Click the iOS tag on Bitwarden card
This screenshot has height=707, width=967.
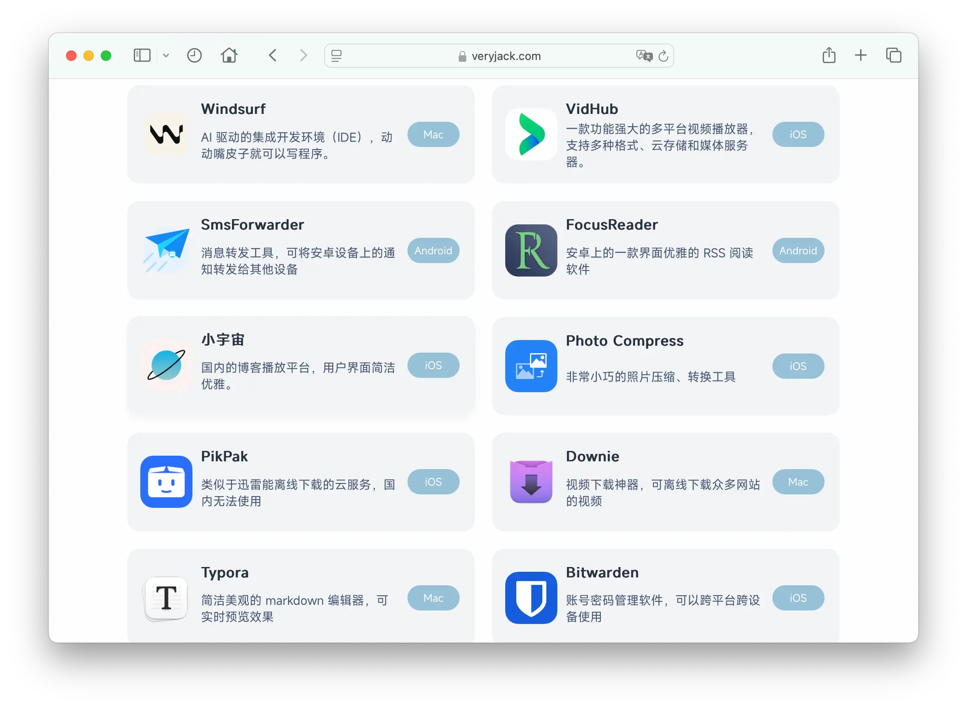(798, 598)
